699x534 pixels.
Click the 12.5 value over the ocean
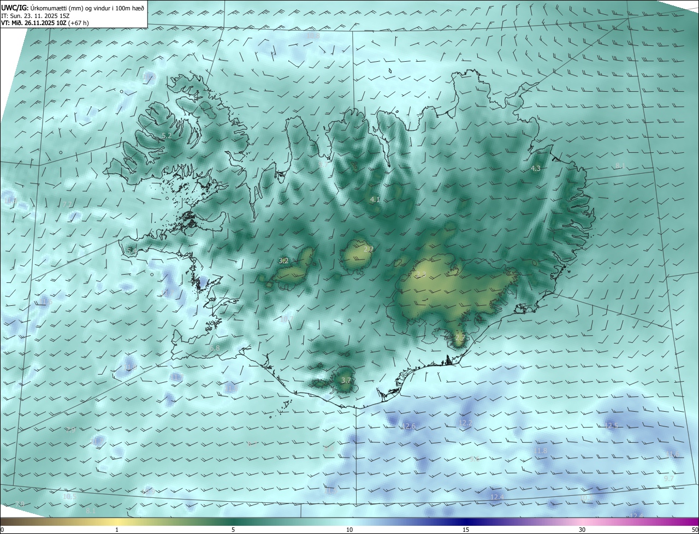click(x=612, y=425)
